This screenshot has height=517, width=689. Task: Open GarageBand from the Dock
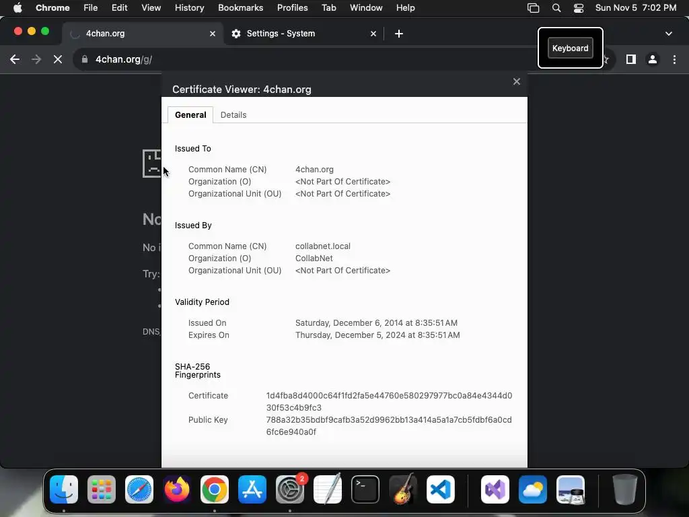click(403, 489)
